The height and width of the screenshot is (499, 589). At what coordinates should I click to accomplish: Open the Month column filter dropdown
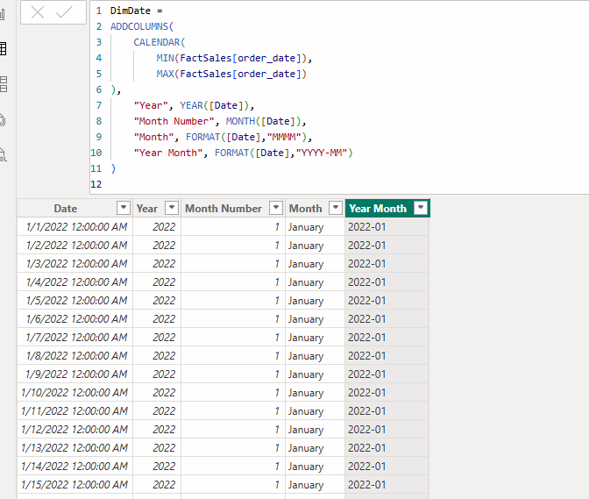click(336, 208)
